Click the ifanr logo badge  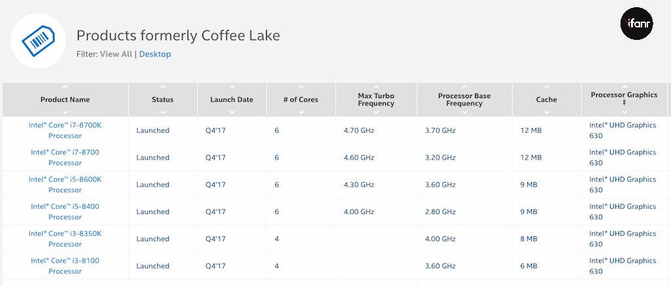(636, 24)
